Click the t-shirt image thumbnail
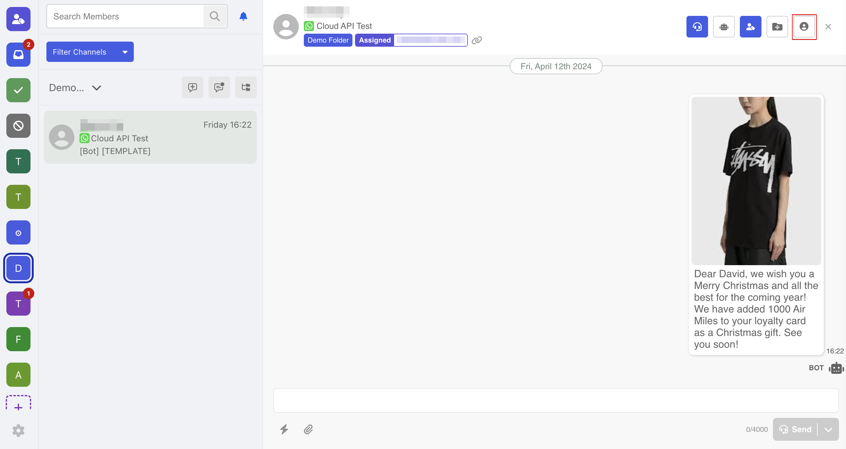The width and height of the screenshot is (846, 449). tap(756, 180)
